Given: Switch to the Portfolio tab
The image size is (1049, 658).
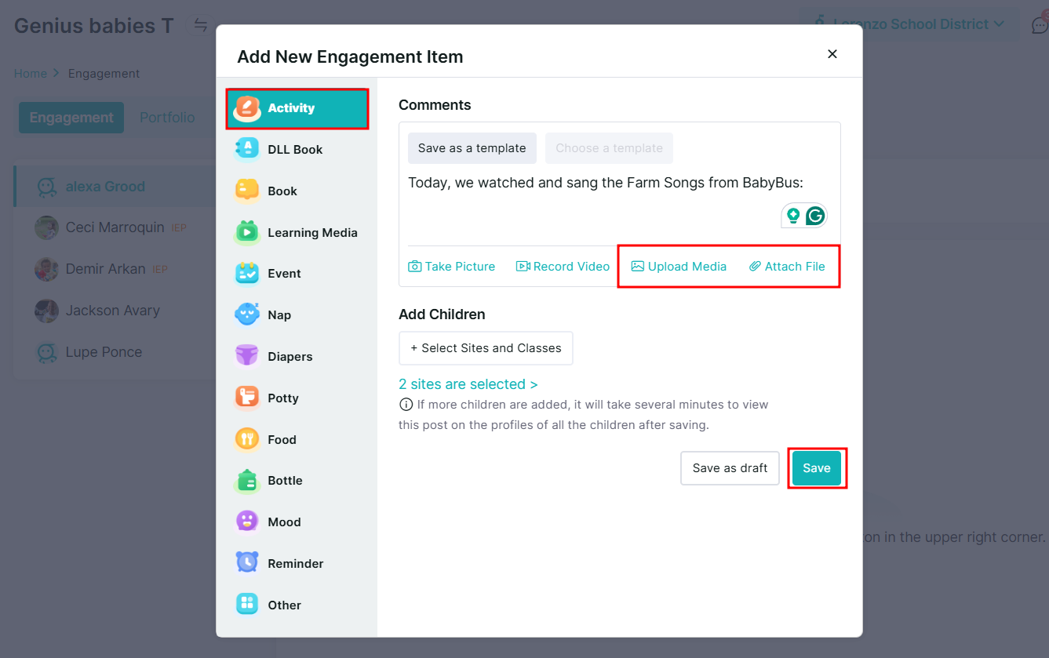Looking at the screenshot, I should 167,118.
